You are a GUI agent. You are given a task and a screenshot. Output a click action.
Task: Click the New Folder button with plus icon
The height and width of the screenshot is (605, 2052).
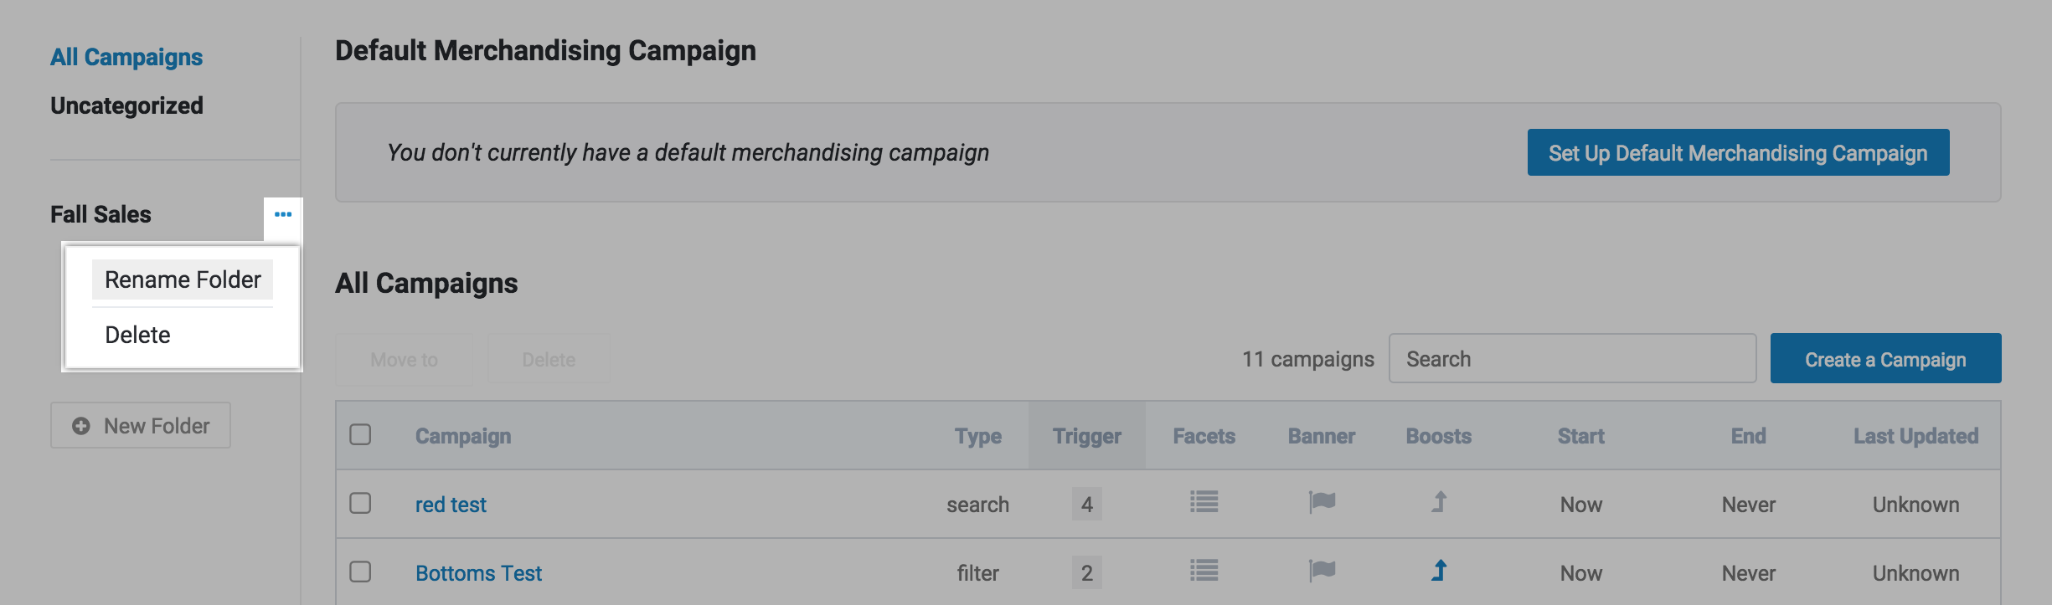click(141, 426)
